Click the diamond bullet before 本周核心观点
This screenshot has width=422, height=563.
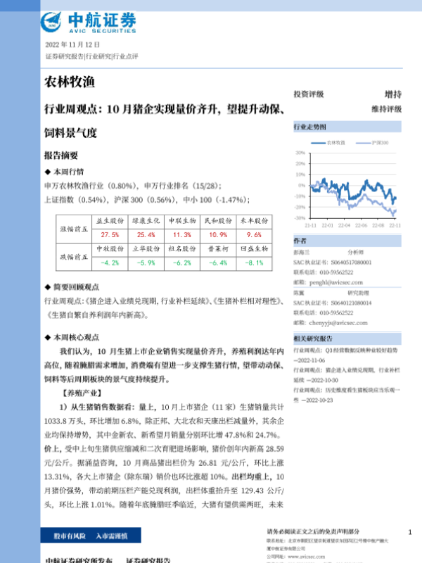point(46,337)
